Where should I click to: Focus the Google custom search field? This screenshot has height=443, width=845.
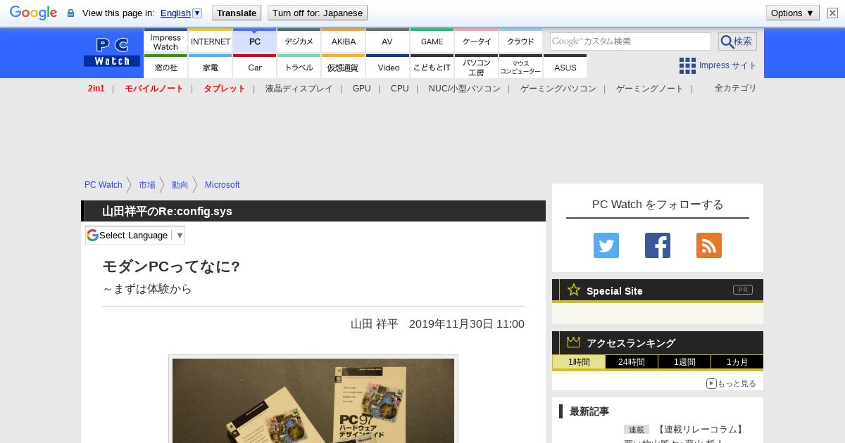[630, 41]
